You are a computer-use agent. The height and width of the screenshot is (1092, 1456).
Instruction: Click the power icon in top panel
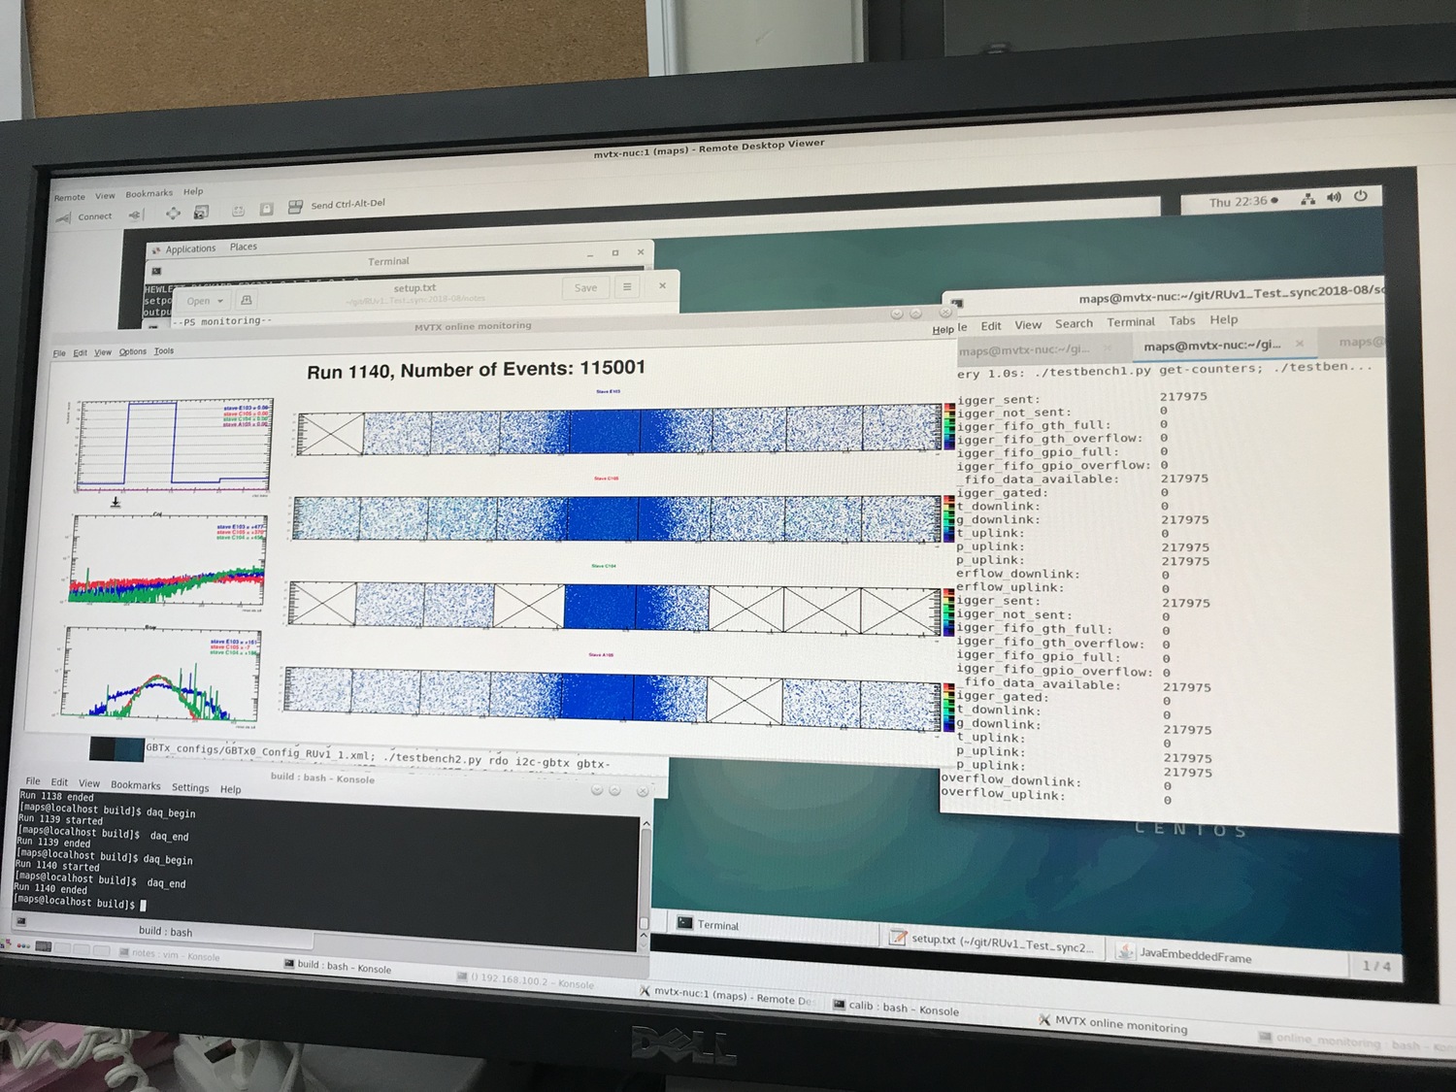(1361, 195)
